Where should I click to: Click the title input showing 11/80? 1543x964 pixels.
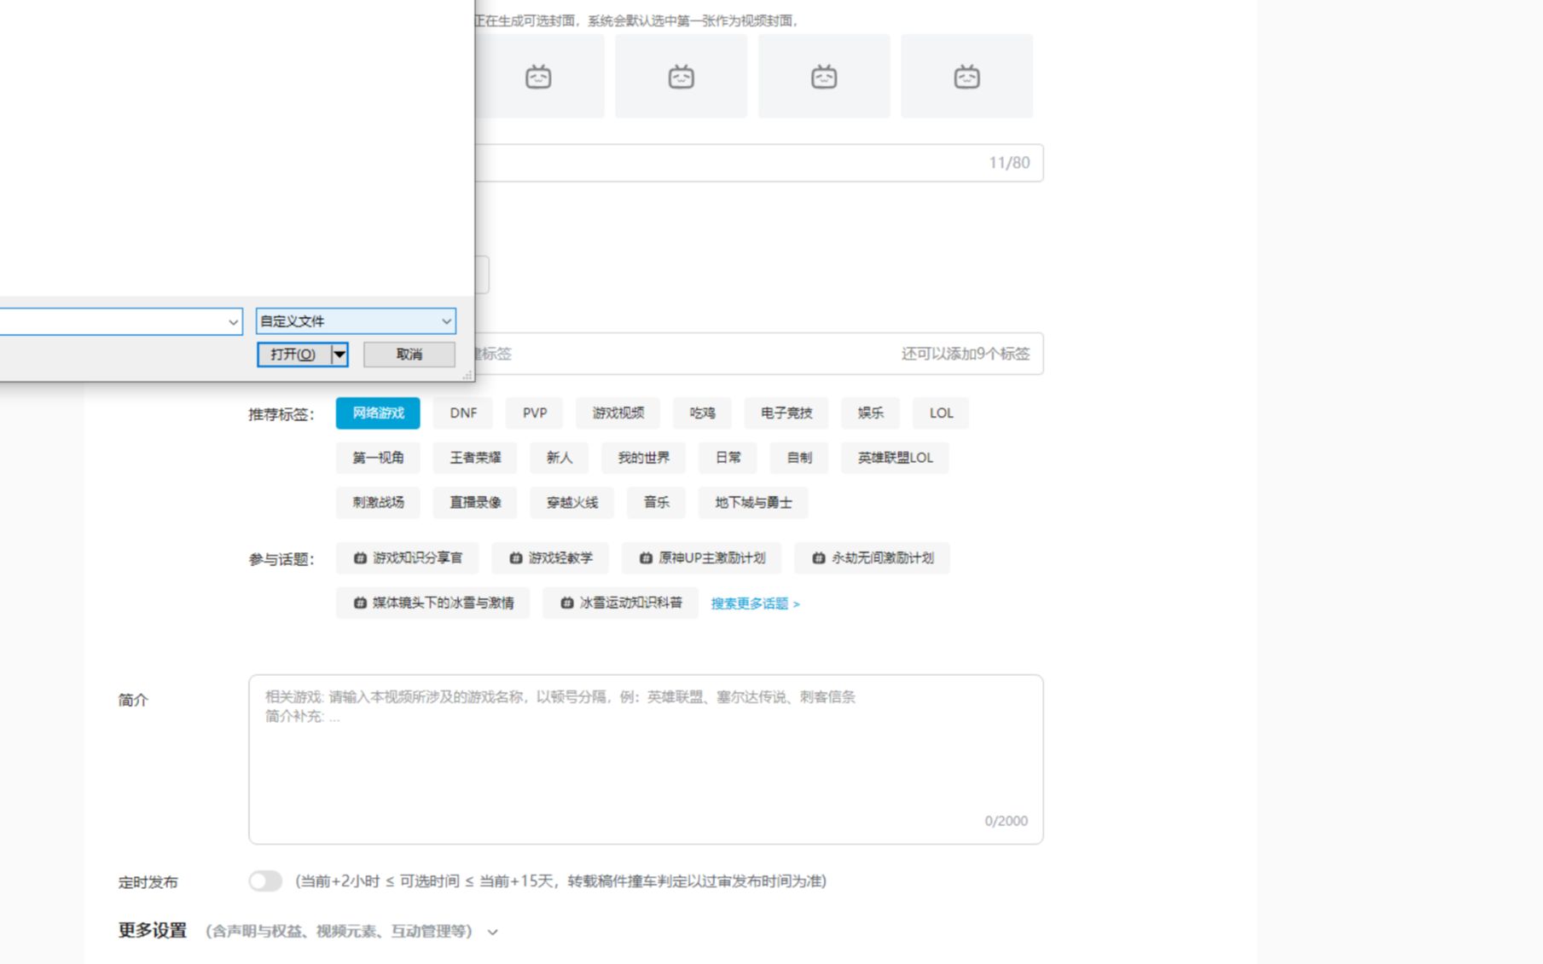click(x=759, y=163)
